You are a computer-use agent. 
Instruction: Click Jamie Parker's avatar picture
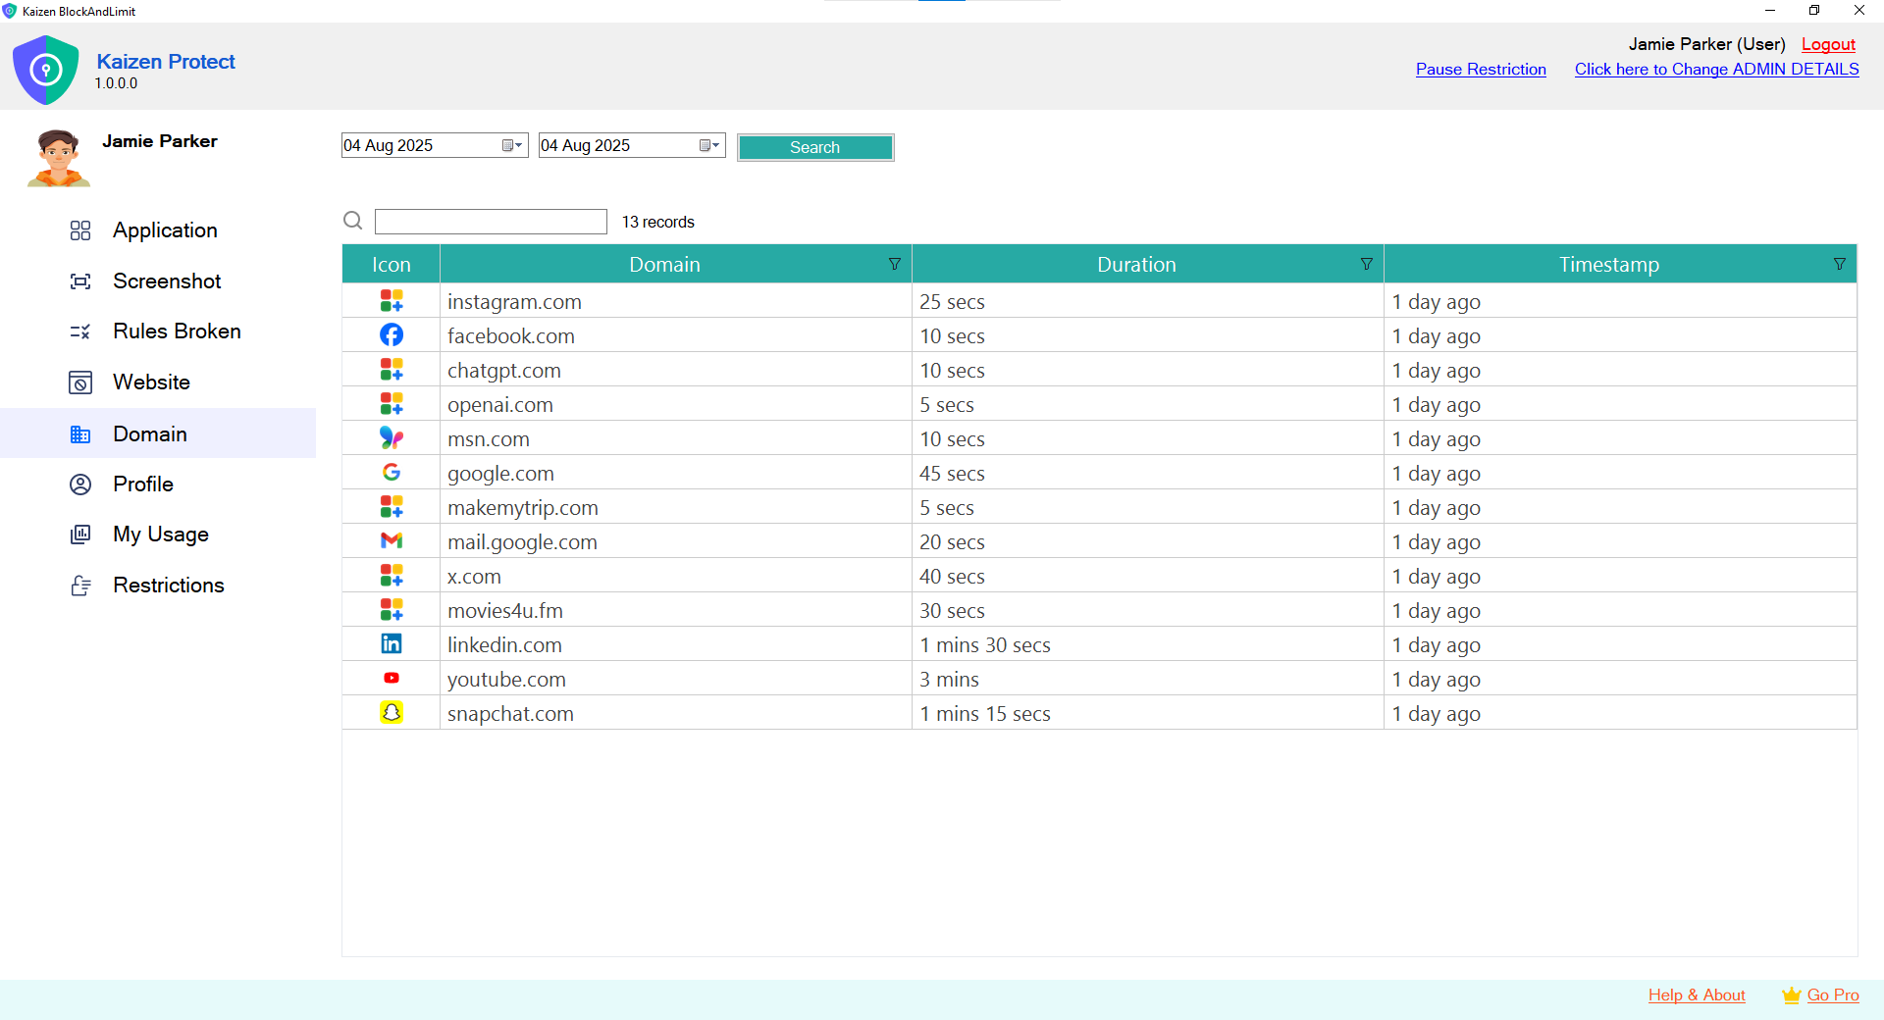(x=59, y=158)
